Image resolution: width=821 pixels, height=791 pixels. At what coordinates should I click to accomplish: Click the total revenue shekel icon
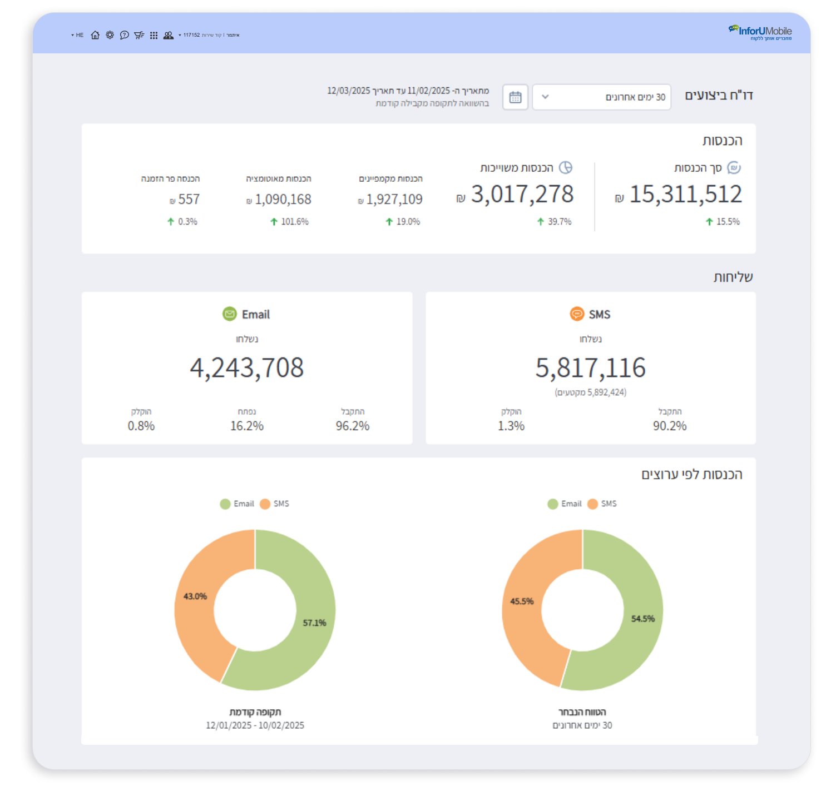[734, 167]
